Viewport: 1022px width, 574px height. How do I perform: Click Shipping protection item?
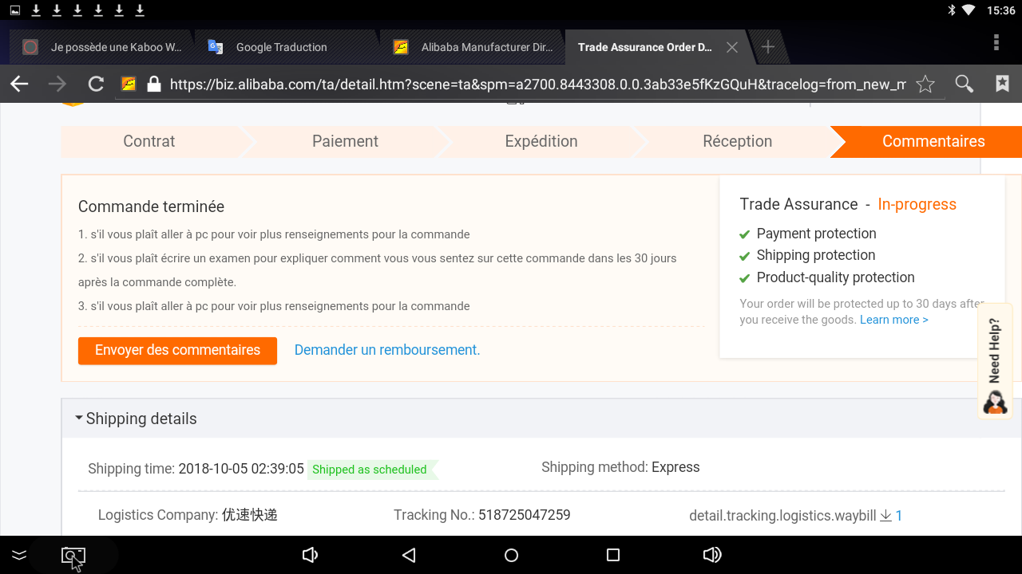pyautogui.click(x=816, y=255)
